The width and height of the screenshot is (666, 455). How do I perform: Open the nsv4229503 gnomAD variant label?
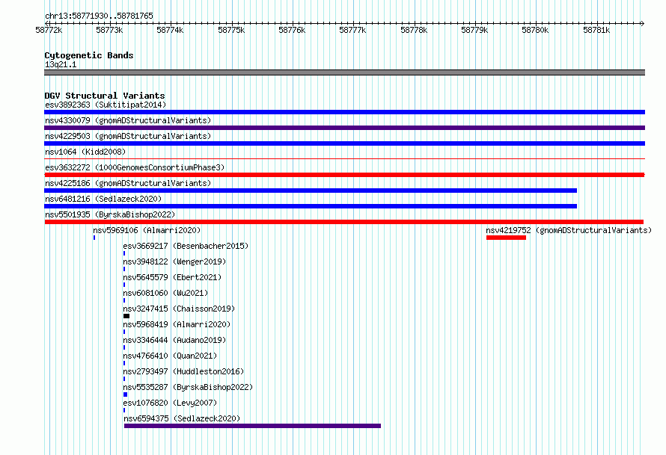128,136
